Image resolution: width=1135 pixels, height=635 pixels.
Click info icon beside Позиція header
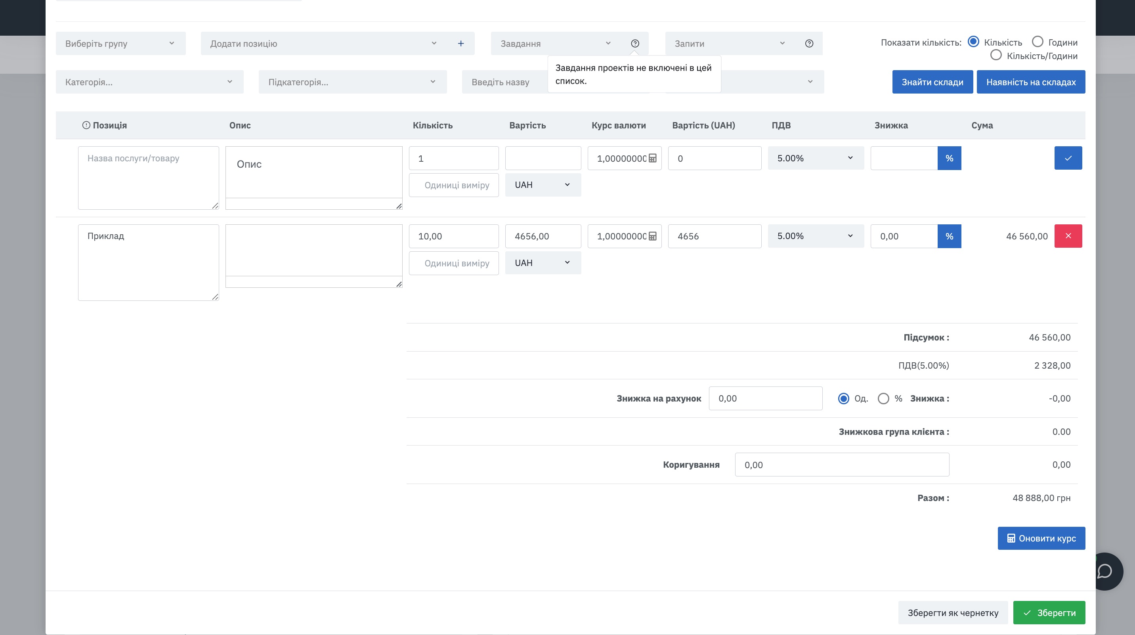click(x=86, y=125)
